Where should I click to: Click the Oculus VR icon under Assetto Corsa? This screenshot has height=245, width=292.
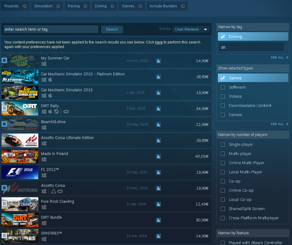[x=60, y=191]
